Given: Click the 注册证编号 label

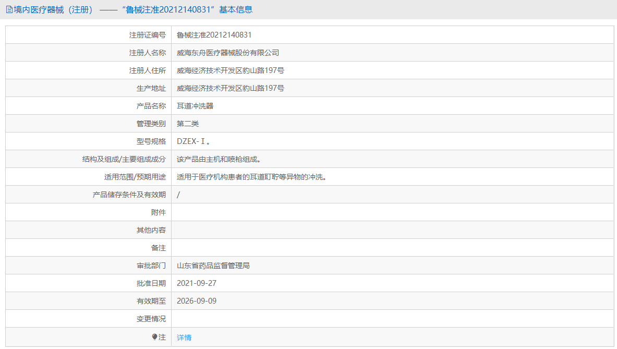Looking at the screenshot, I should point(148,35).
